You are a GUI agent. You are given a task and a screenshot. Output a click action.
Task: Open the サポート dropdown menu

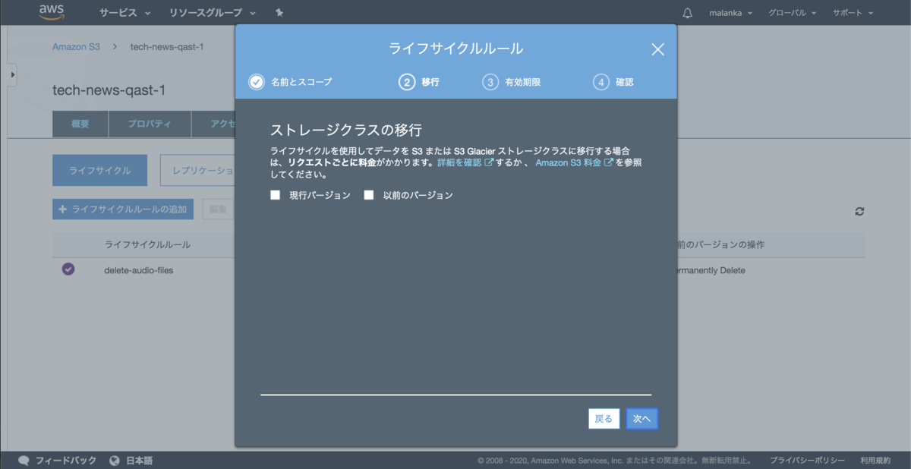coord(853,13)
